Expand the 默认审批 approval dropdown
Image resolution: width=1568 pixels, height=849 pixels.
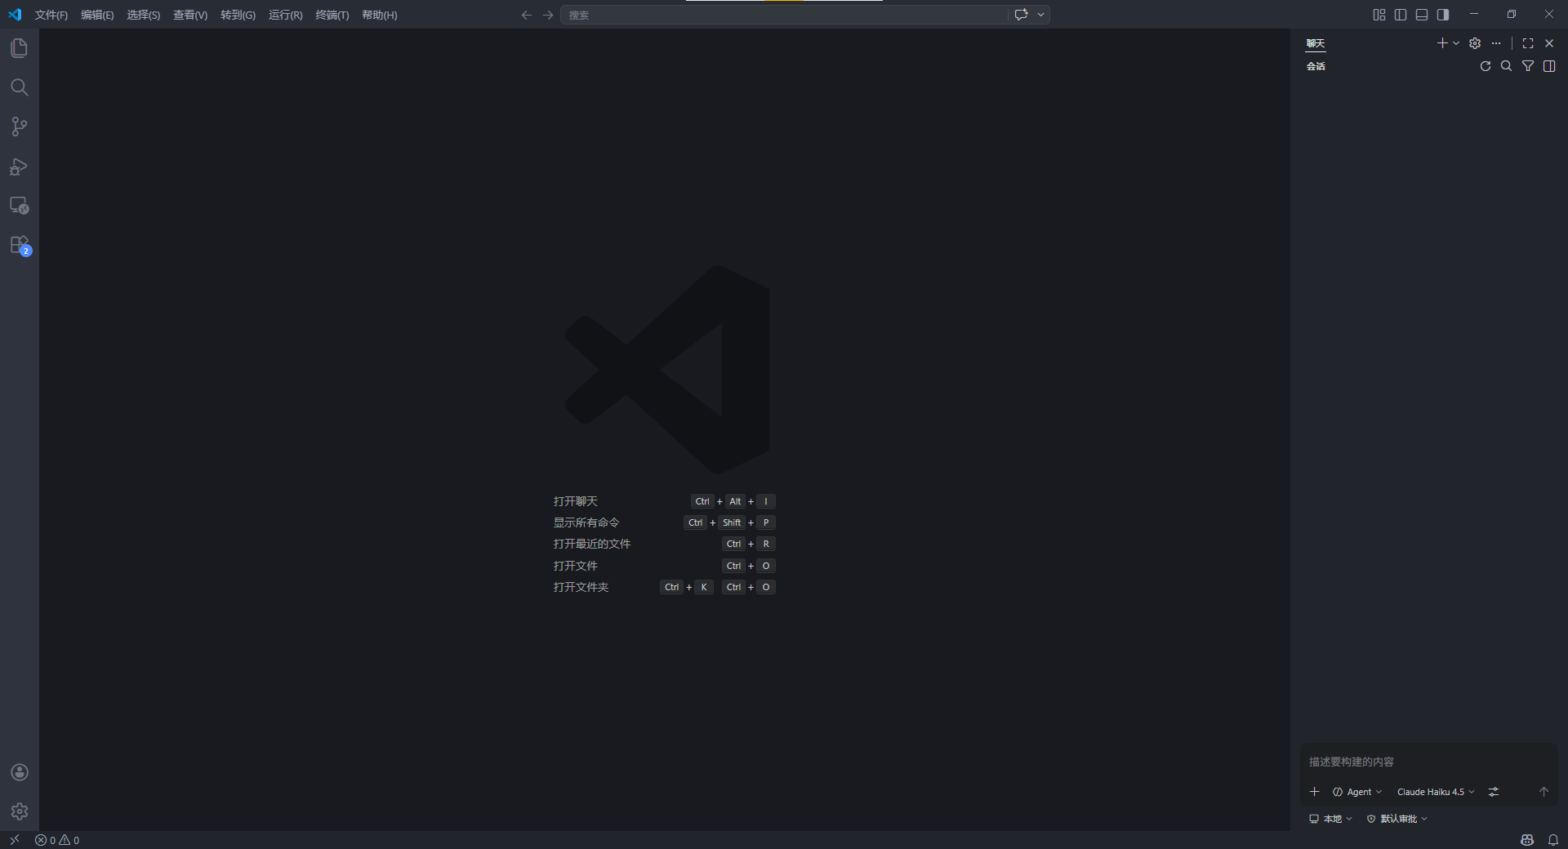point(1397,819)
